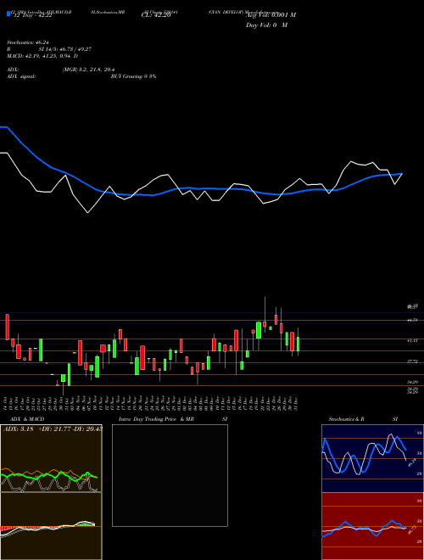
Task: Click the 37.72 price axis label
Action: pyautogui.click(x=412, y=361)
